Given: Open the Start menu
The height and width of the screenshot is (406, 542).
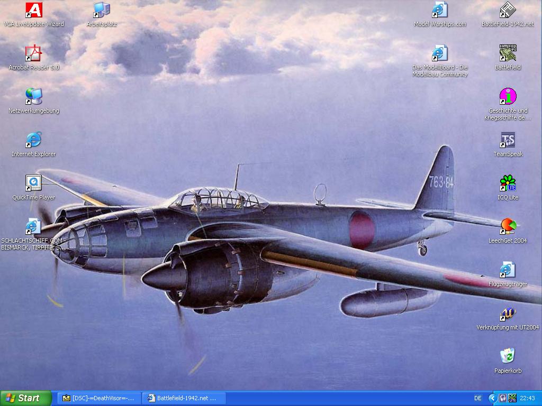Looking at the screenshot, I should point(26,399).
